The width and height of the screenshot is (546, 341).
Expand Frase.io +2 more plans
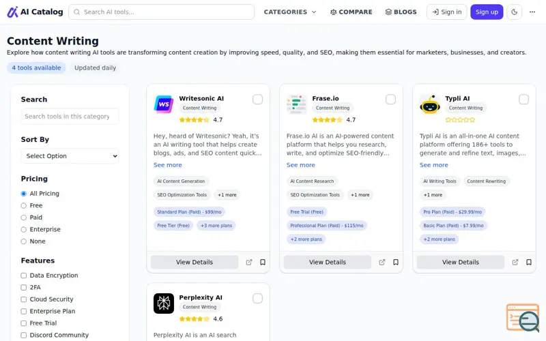pyautogui.click(x=306, y=239)
